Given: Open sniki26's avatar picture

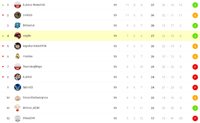Looking at the screenshot, I should pos(18,15).
